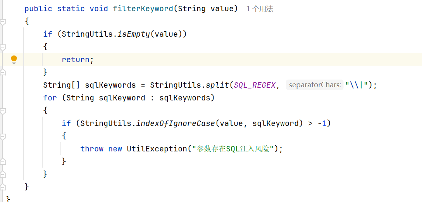This screenshot has width=422, height=202.
Task: Click the filterKeyword method name
Action: point(143,8)
